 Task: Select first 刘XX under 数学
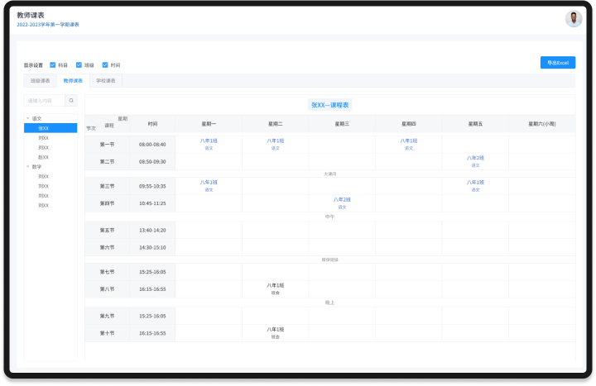pos(43,177)
